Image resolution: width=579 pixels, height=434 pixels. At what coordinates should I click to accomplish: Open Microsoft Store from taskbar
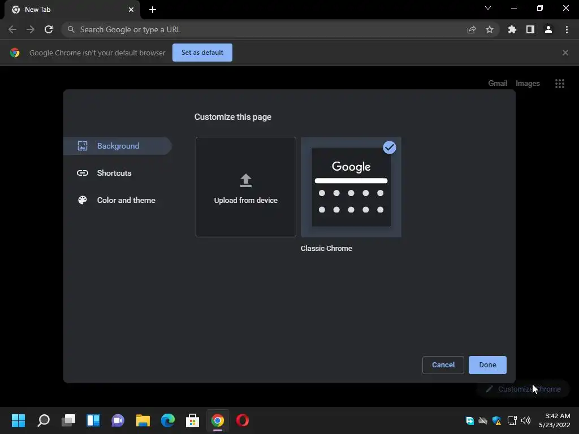click(192, 420)
